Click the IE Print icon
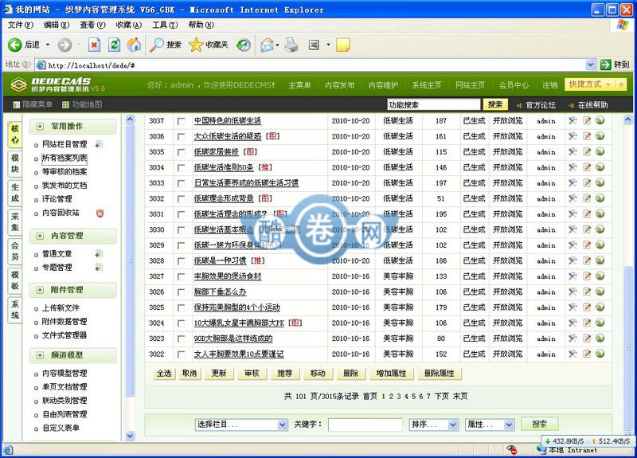This screenshot has height=458, width=637. click(291, 45)
